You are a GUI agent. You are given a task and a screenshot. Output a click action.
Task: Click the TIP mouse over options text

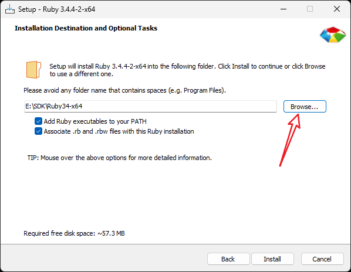click(x=120, y=158)
